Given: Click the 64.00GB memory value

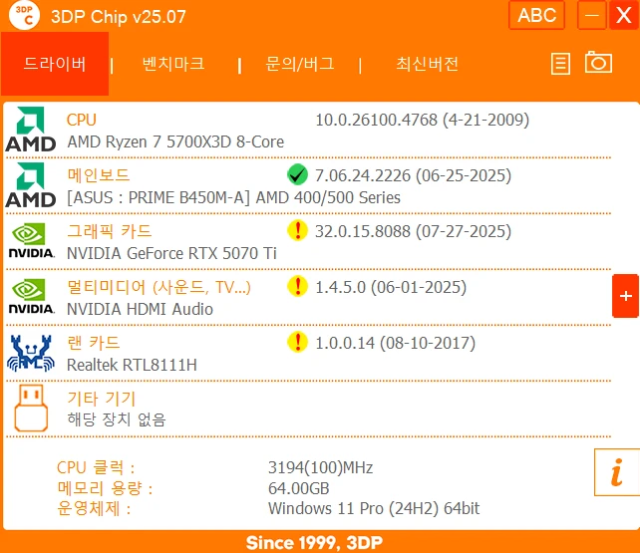Looking at the screenshot, I should tap(299, 488).
